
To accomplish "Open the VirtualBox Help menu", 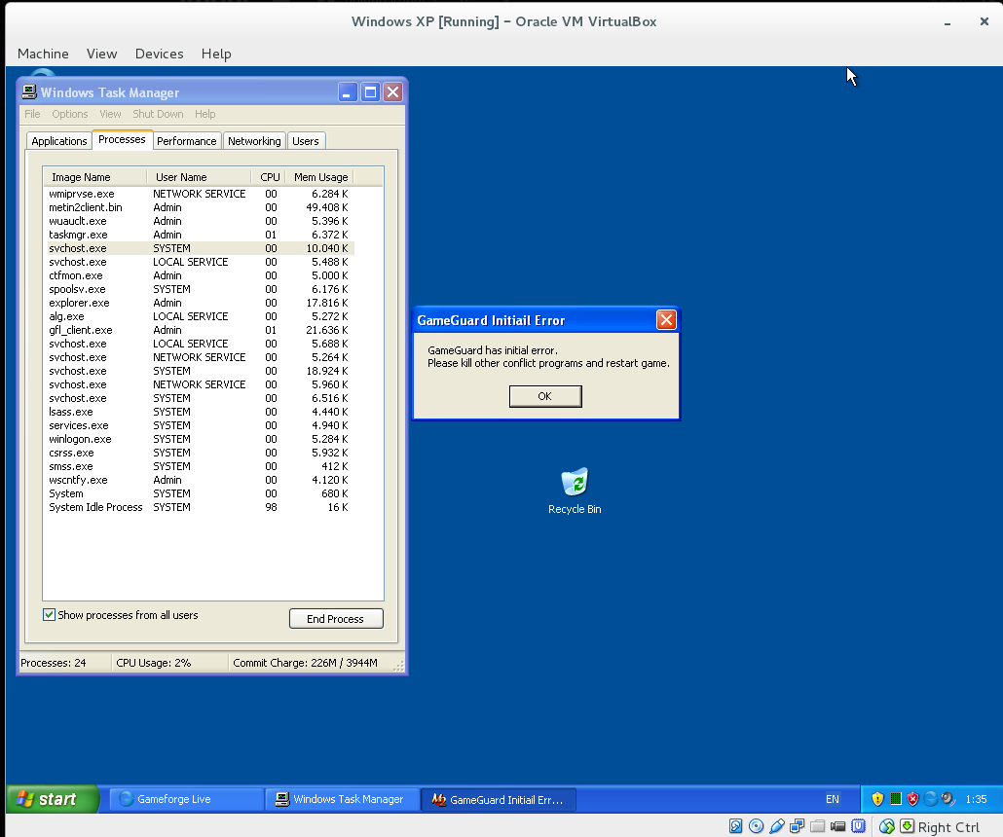I will [x=216, y=54].
